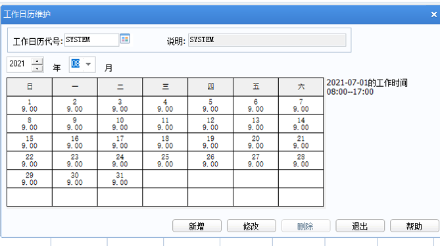
Task: Select day 19 in the calendar
Action: 210,142
